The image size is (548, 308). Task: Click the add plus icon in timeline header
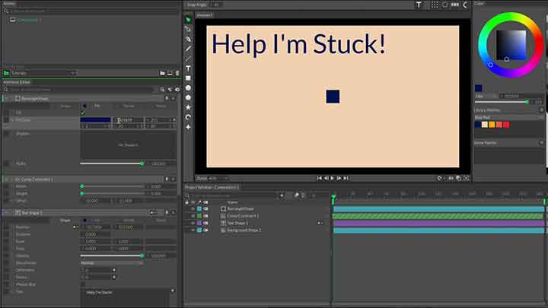[282, 195]
